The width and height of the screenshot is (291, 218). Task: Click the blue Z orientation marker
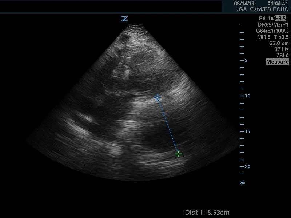click(x=124, y=19)
